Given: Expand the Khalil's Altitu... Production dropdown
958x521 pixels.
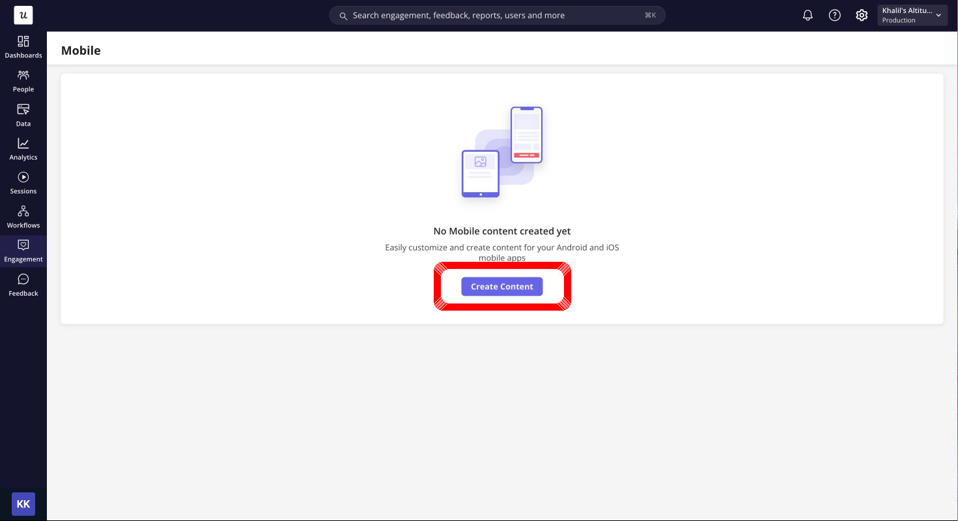Looking at the screenshot, I should (x=912, y=15).
